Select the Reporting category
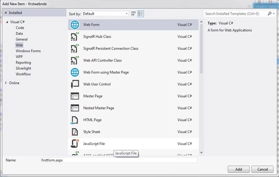Viewport: 279px width, 177px height. click(23, 62)
